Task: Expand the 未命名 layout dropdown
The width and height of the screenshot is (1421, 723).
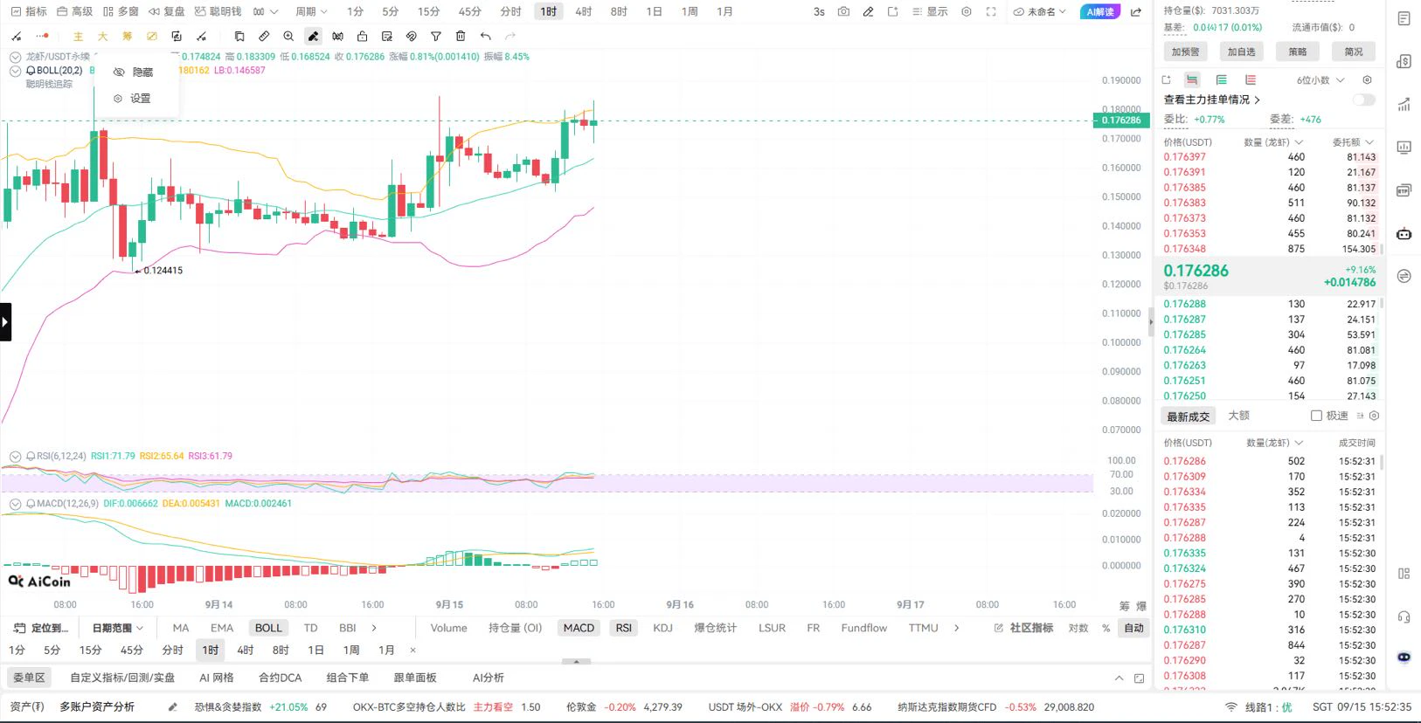Action: (x=1040, y=12)
